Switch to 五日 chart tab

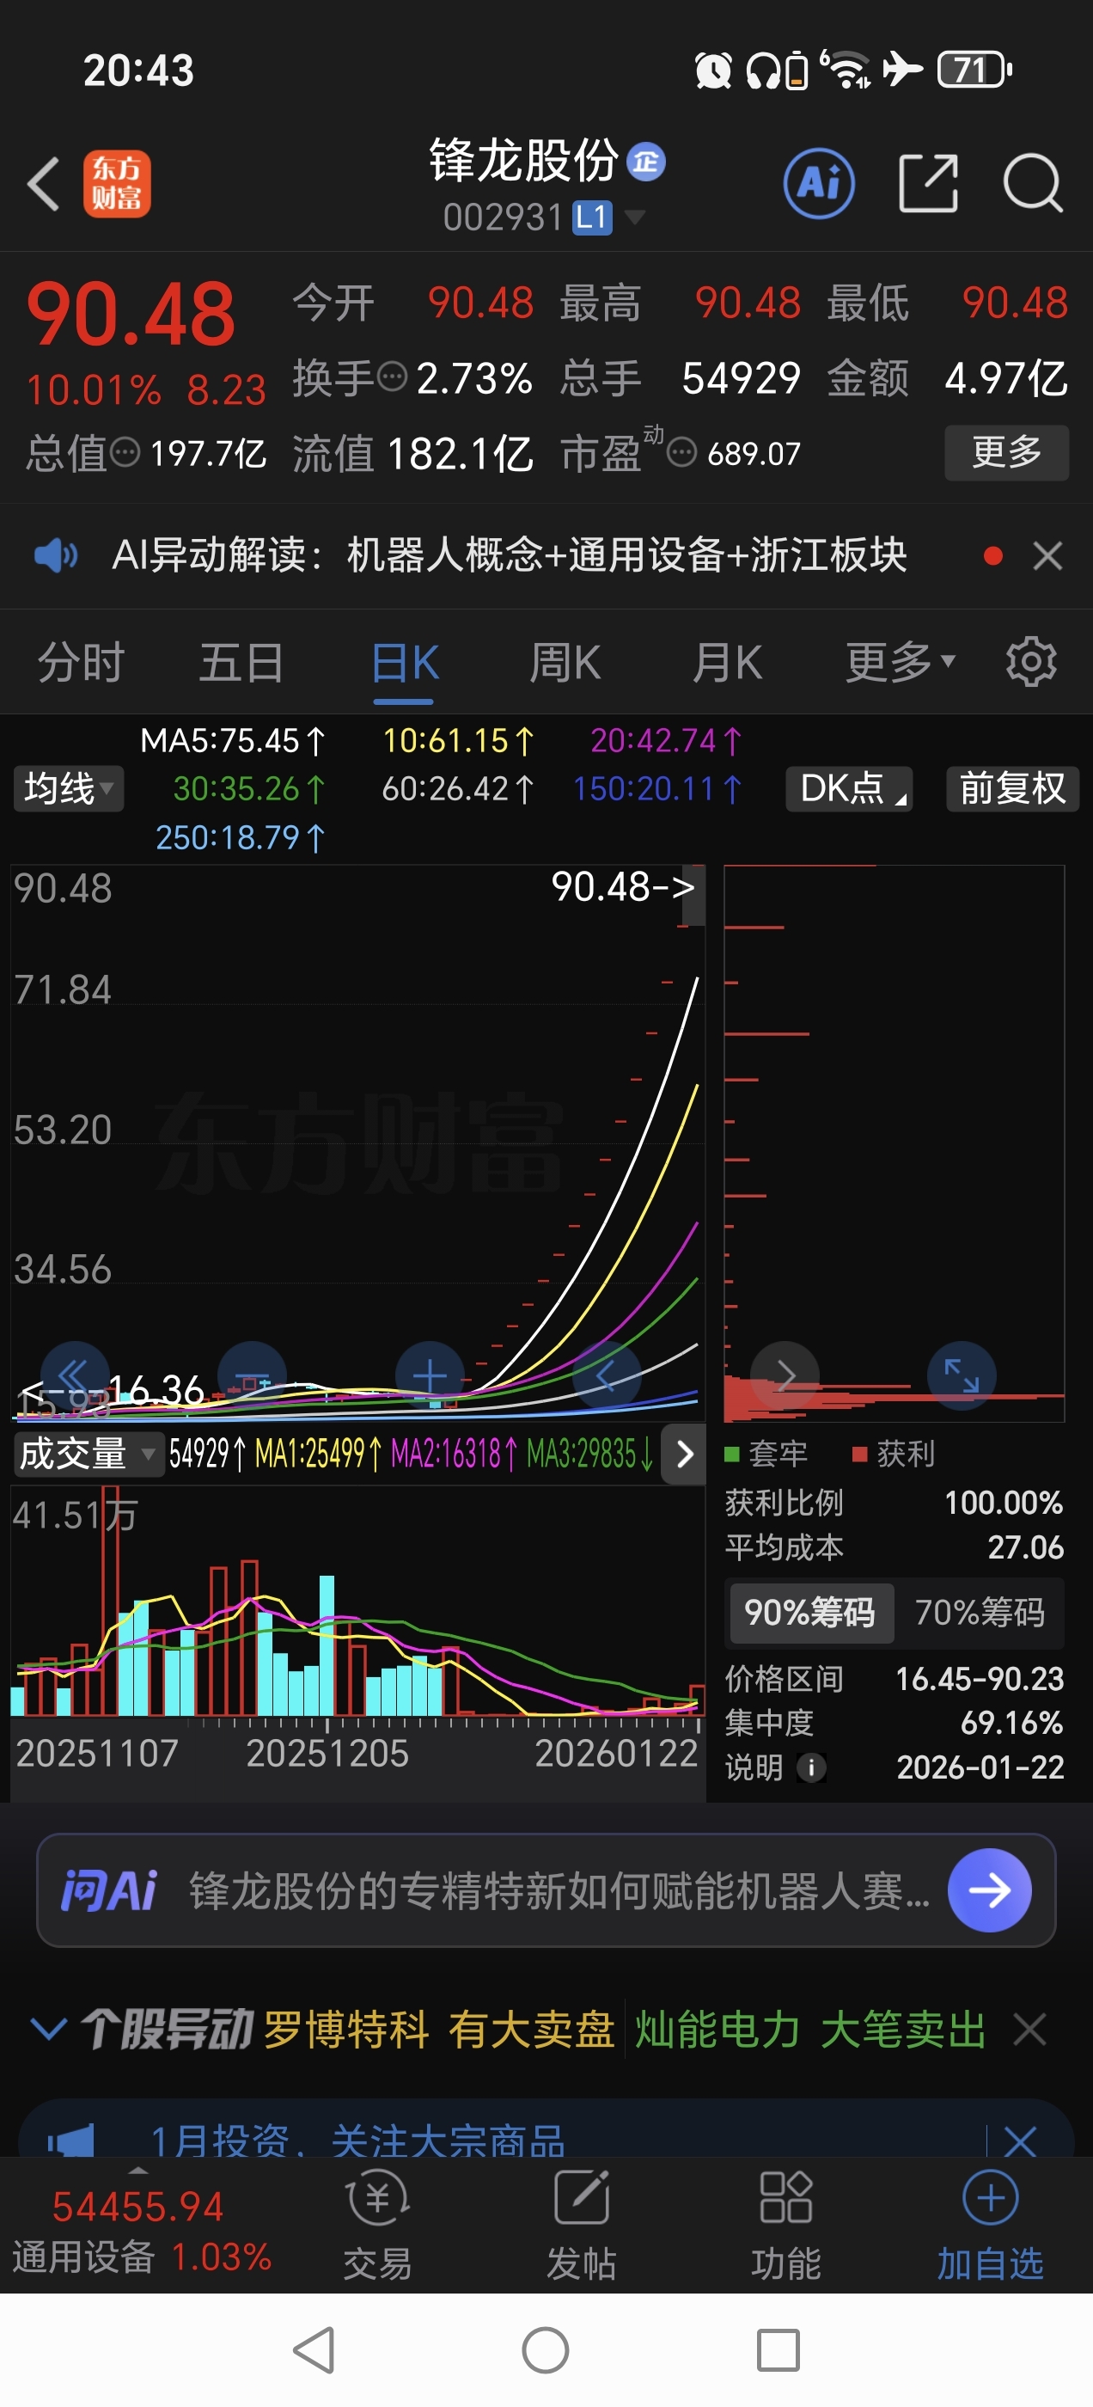click(241, 663)
